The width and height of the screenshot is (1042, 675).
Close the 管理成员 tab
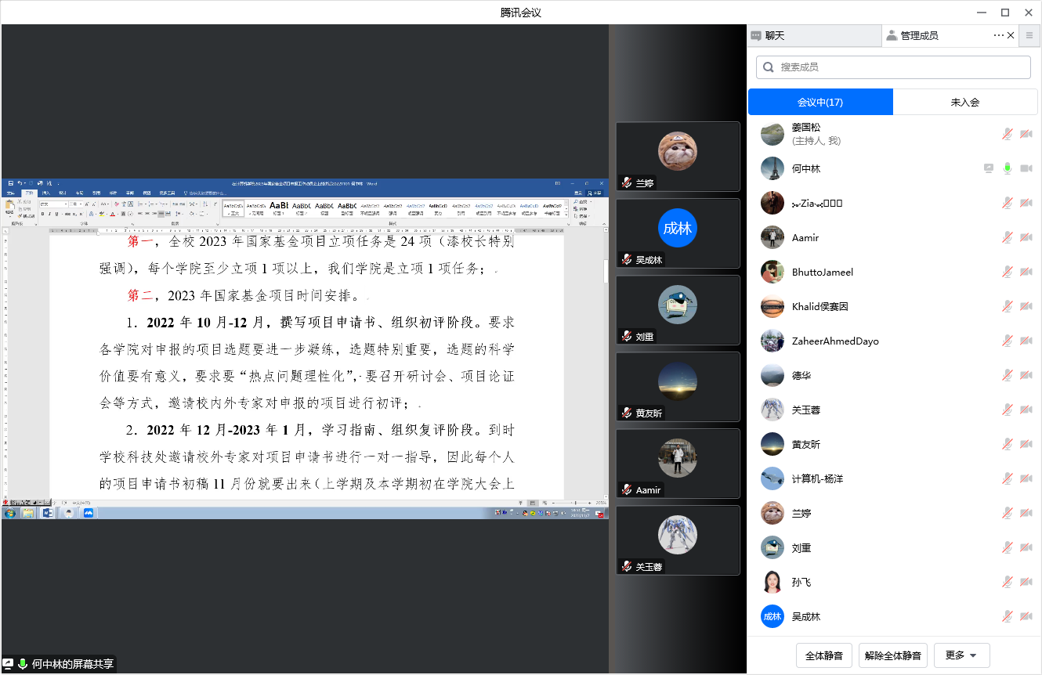(1011, 35)
